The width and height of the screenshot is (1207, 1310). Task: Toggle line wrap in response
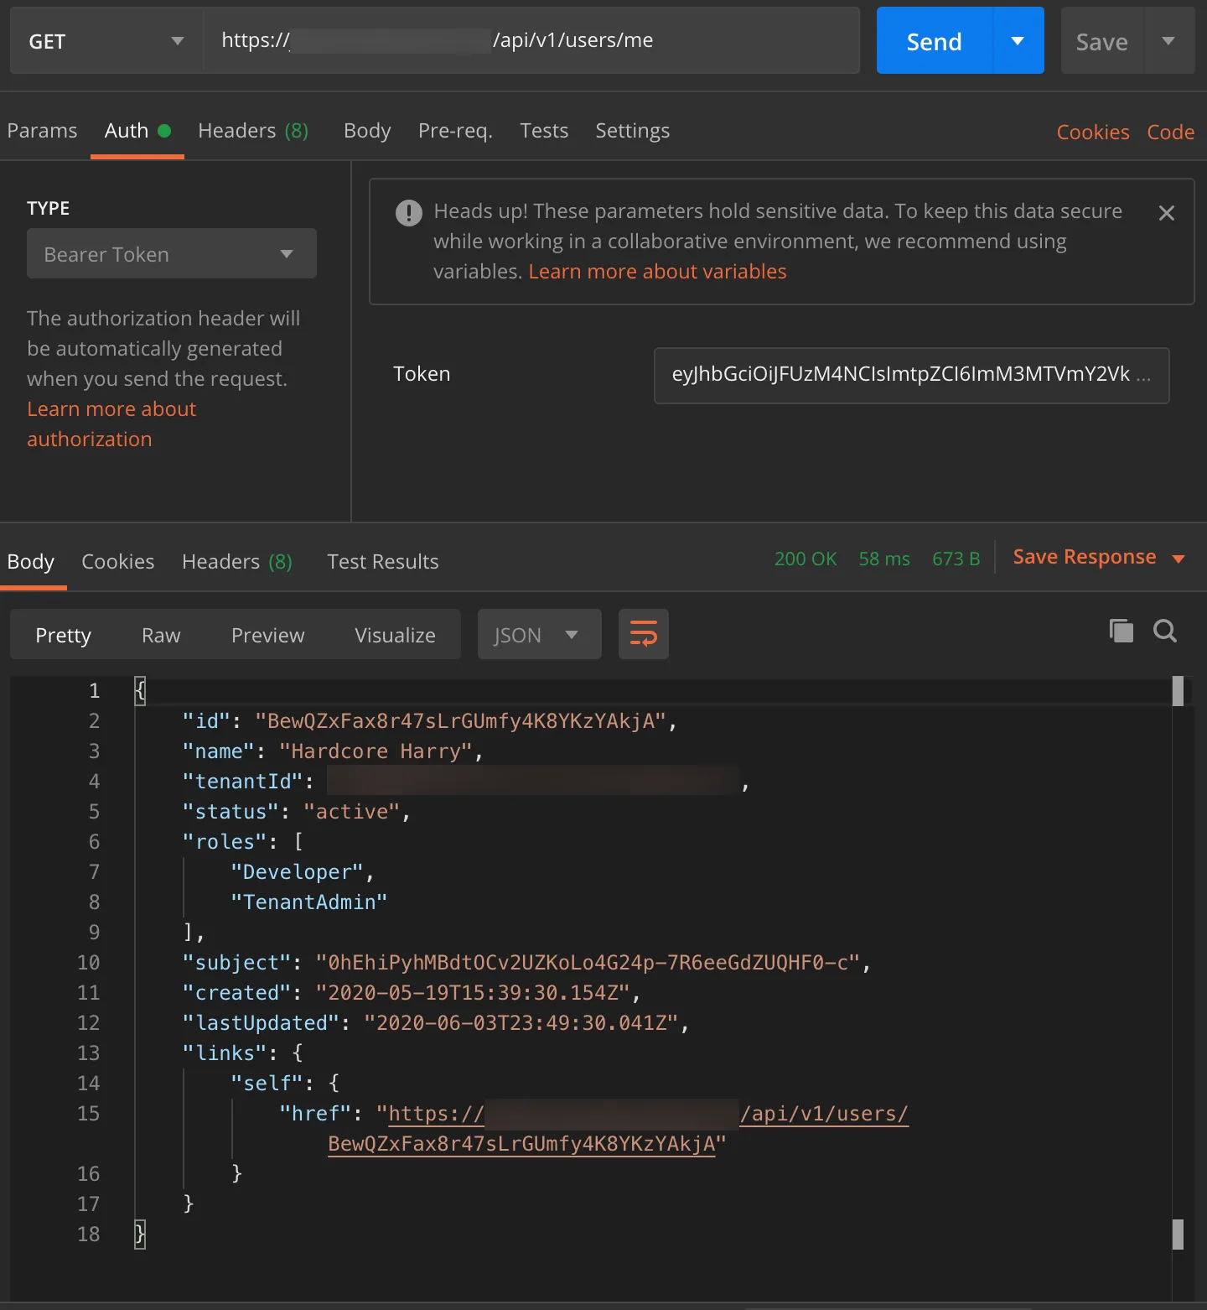pyautogui.click(x=644, y=634)
